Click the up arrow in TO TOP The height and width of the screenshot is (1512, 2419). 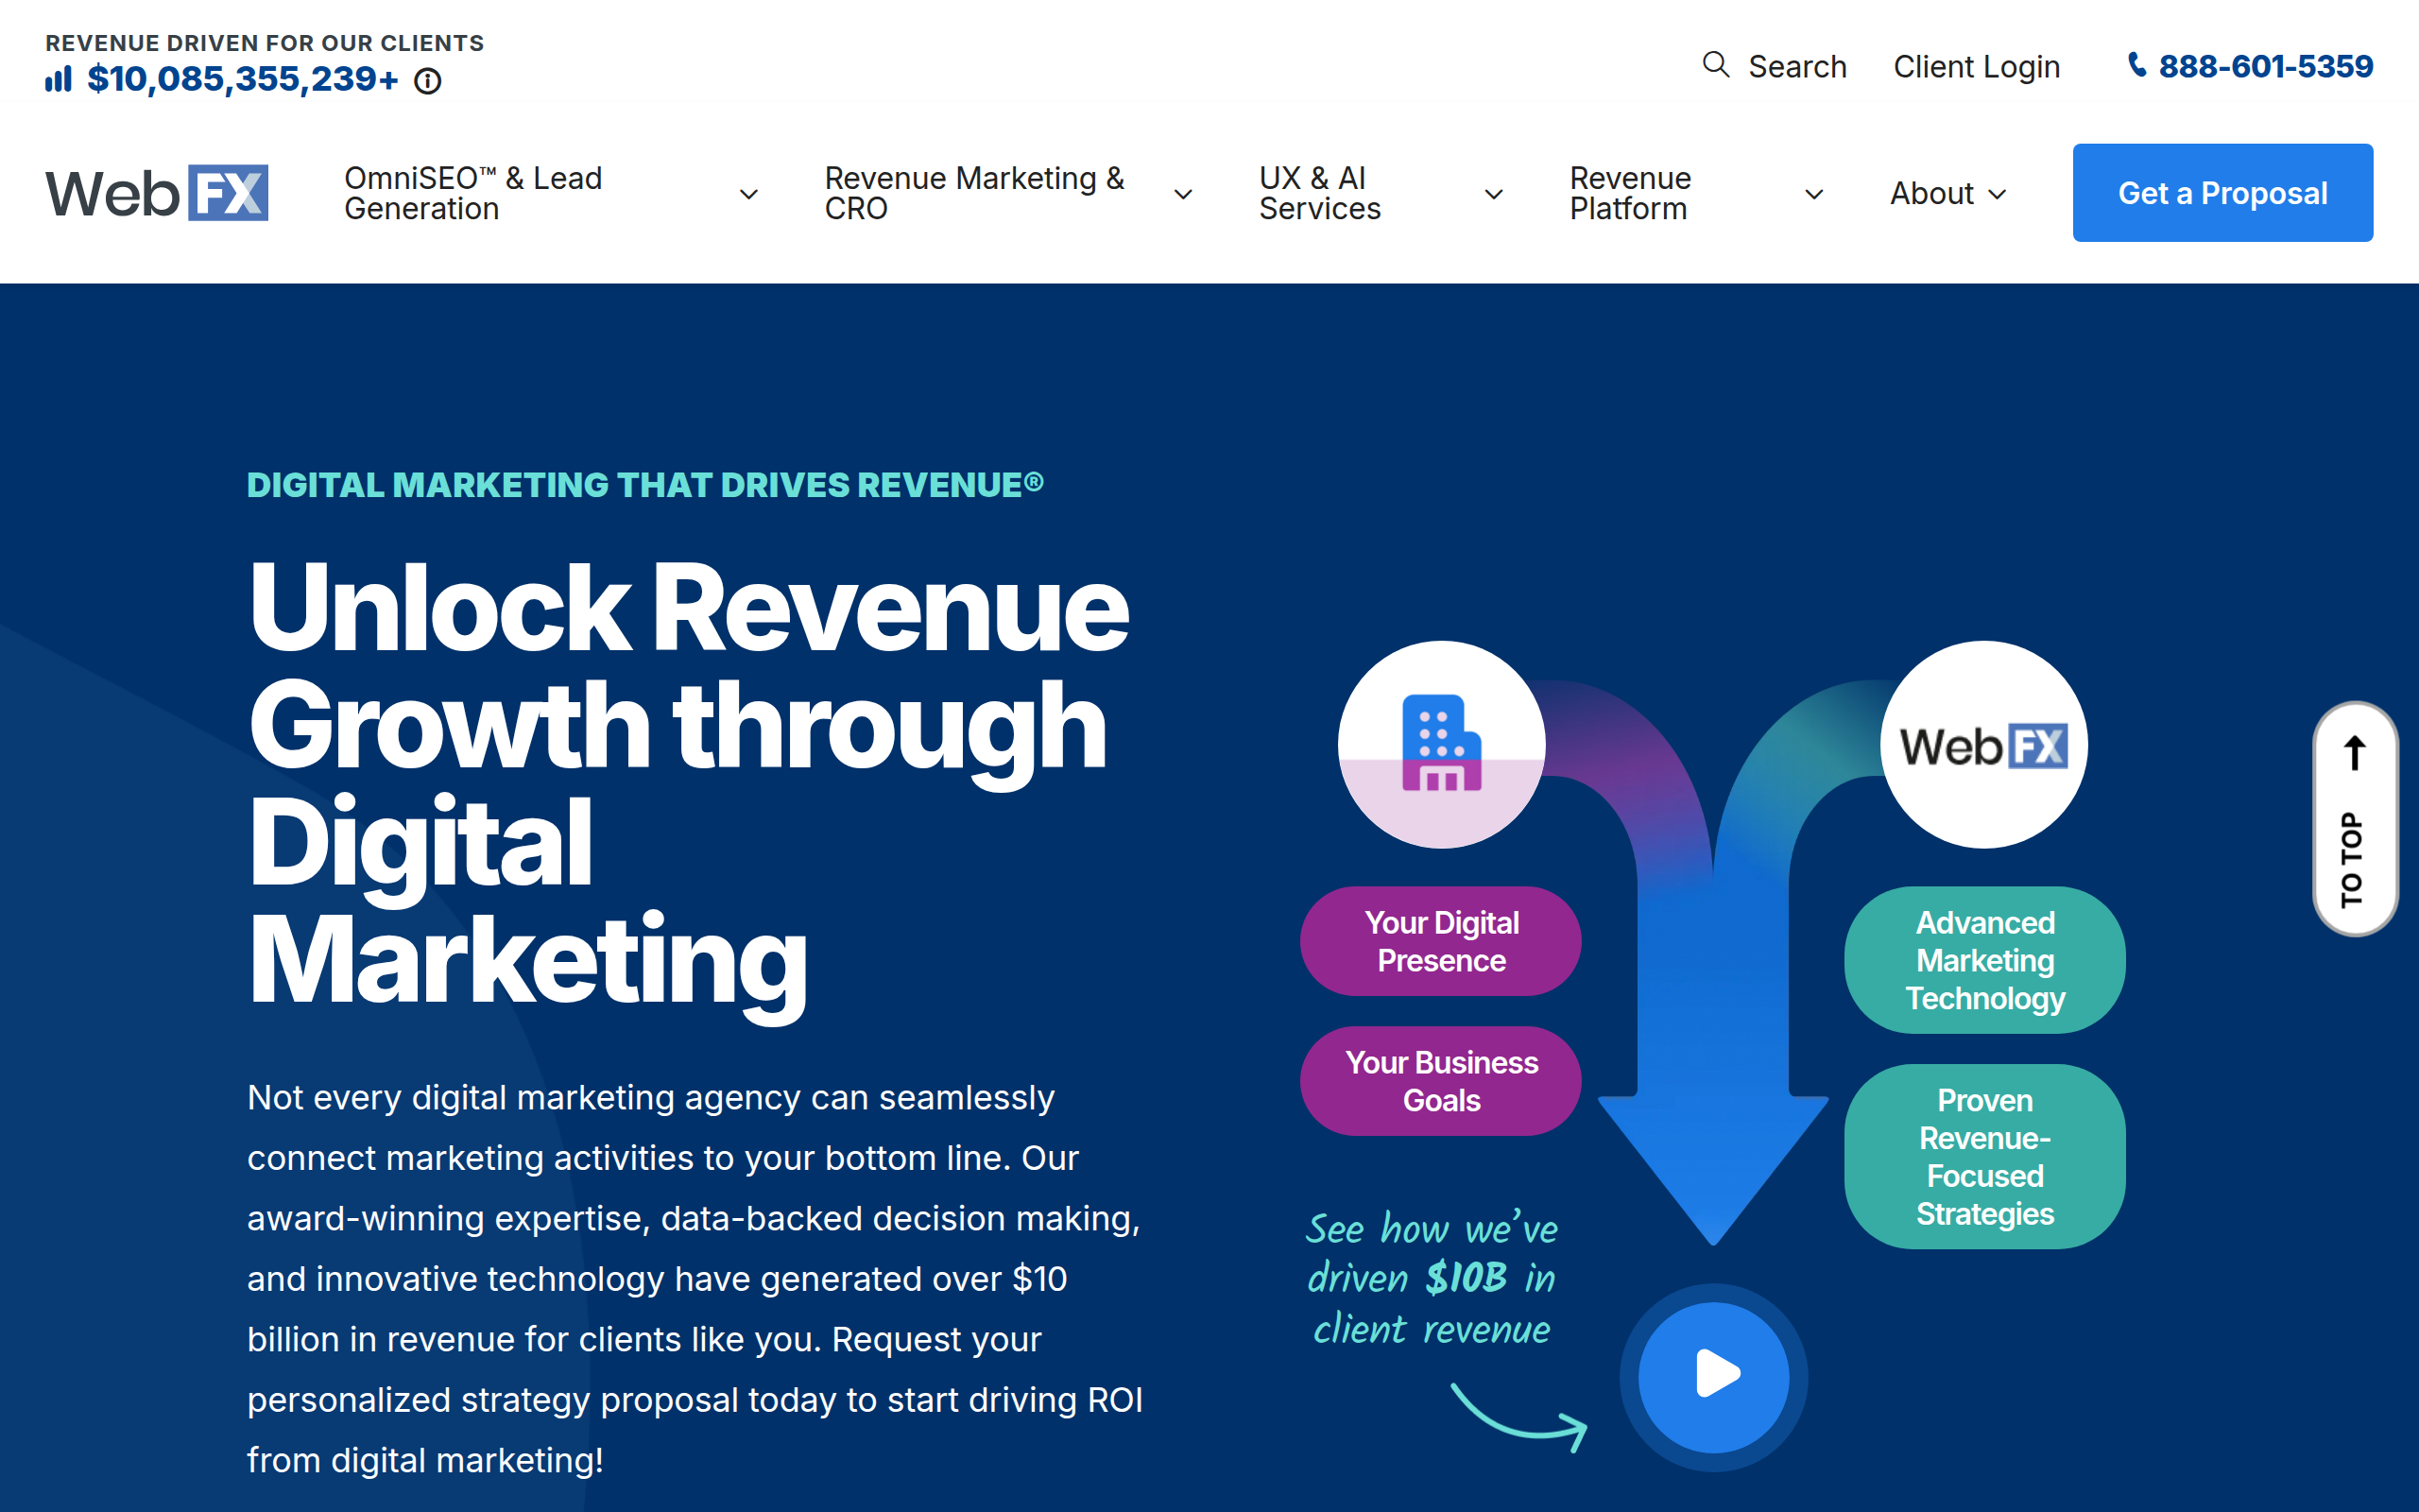(x=2355, y=753)
